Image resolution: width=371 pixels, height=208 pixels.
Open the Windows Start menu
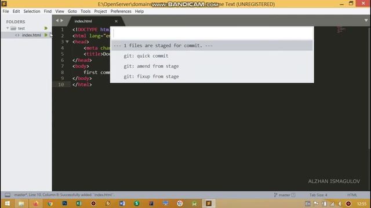point(8,203)
